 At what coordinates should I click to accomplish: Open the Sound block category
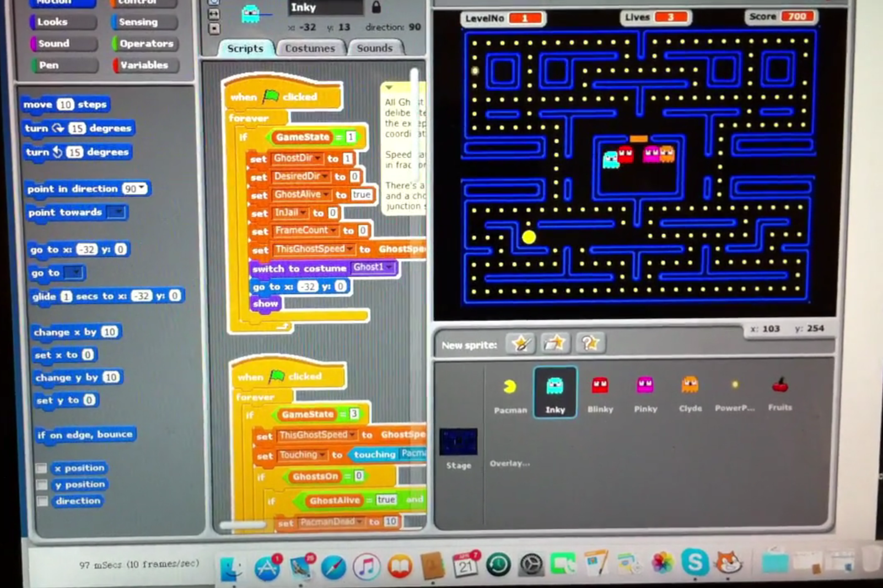point(65,44)
